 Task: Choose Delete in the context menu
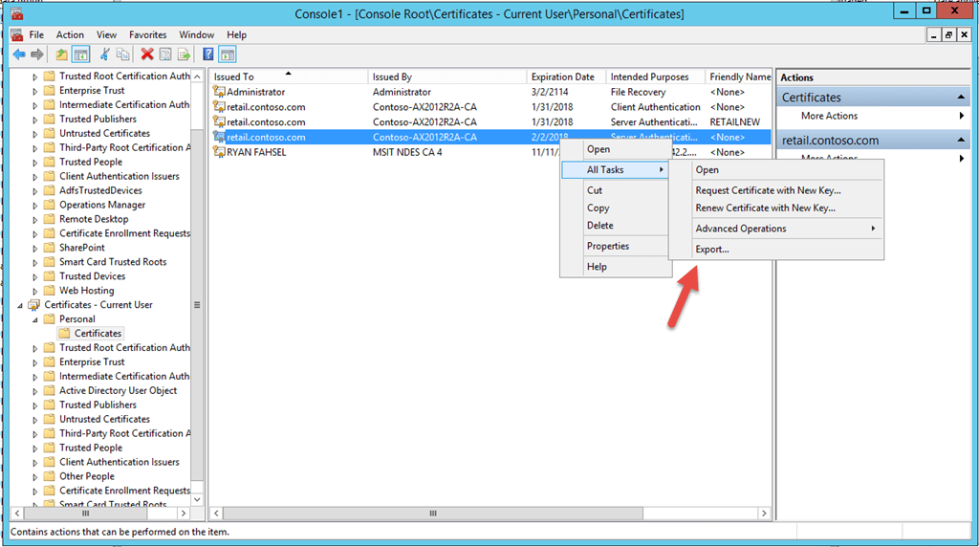pyautogui.click(x=616, y=226)
